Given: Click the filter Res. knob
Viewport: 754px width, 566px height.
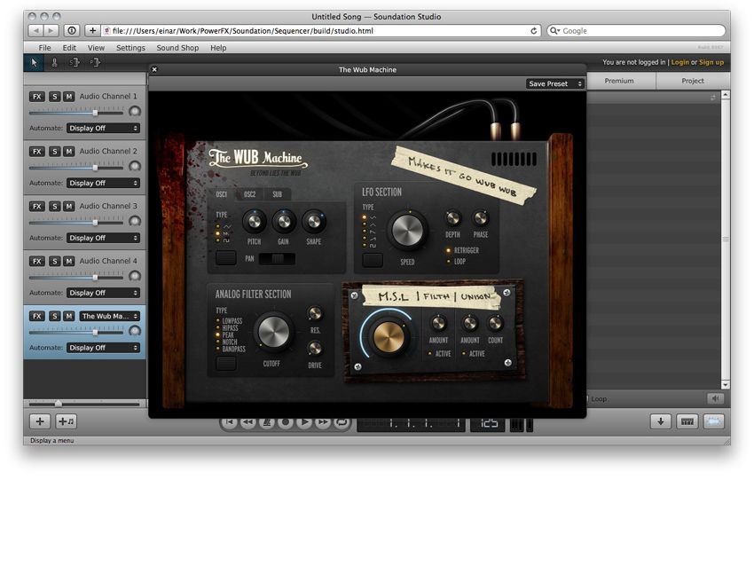Looking at the screenshot, I should tap(315, 314).
